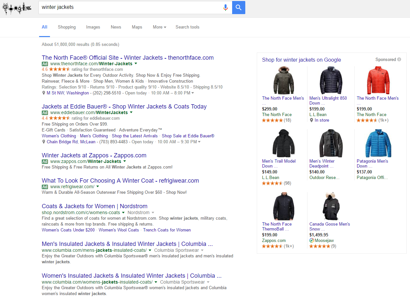Switch to the Shopping tab
The width and height of the screenshot is (410, 300).
67,27
